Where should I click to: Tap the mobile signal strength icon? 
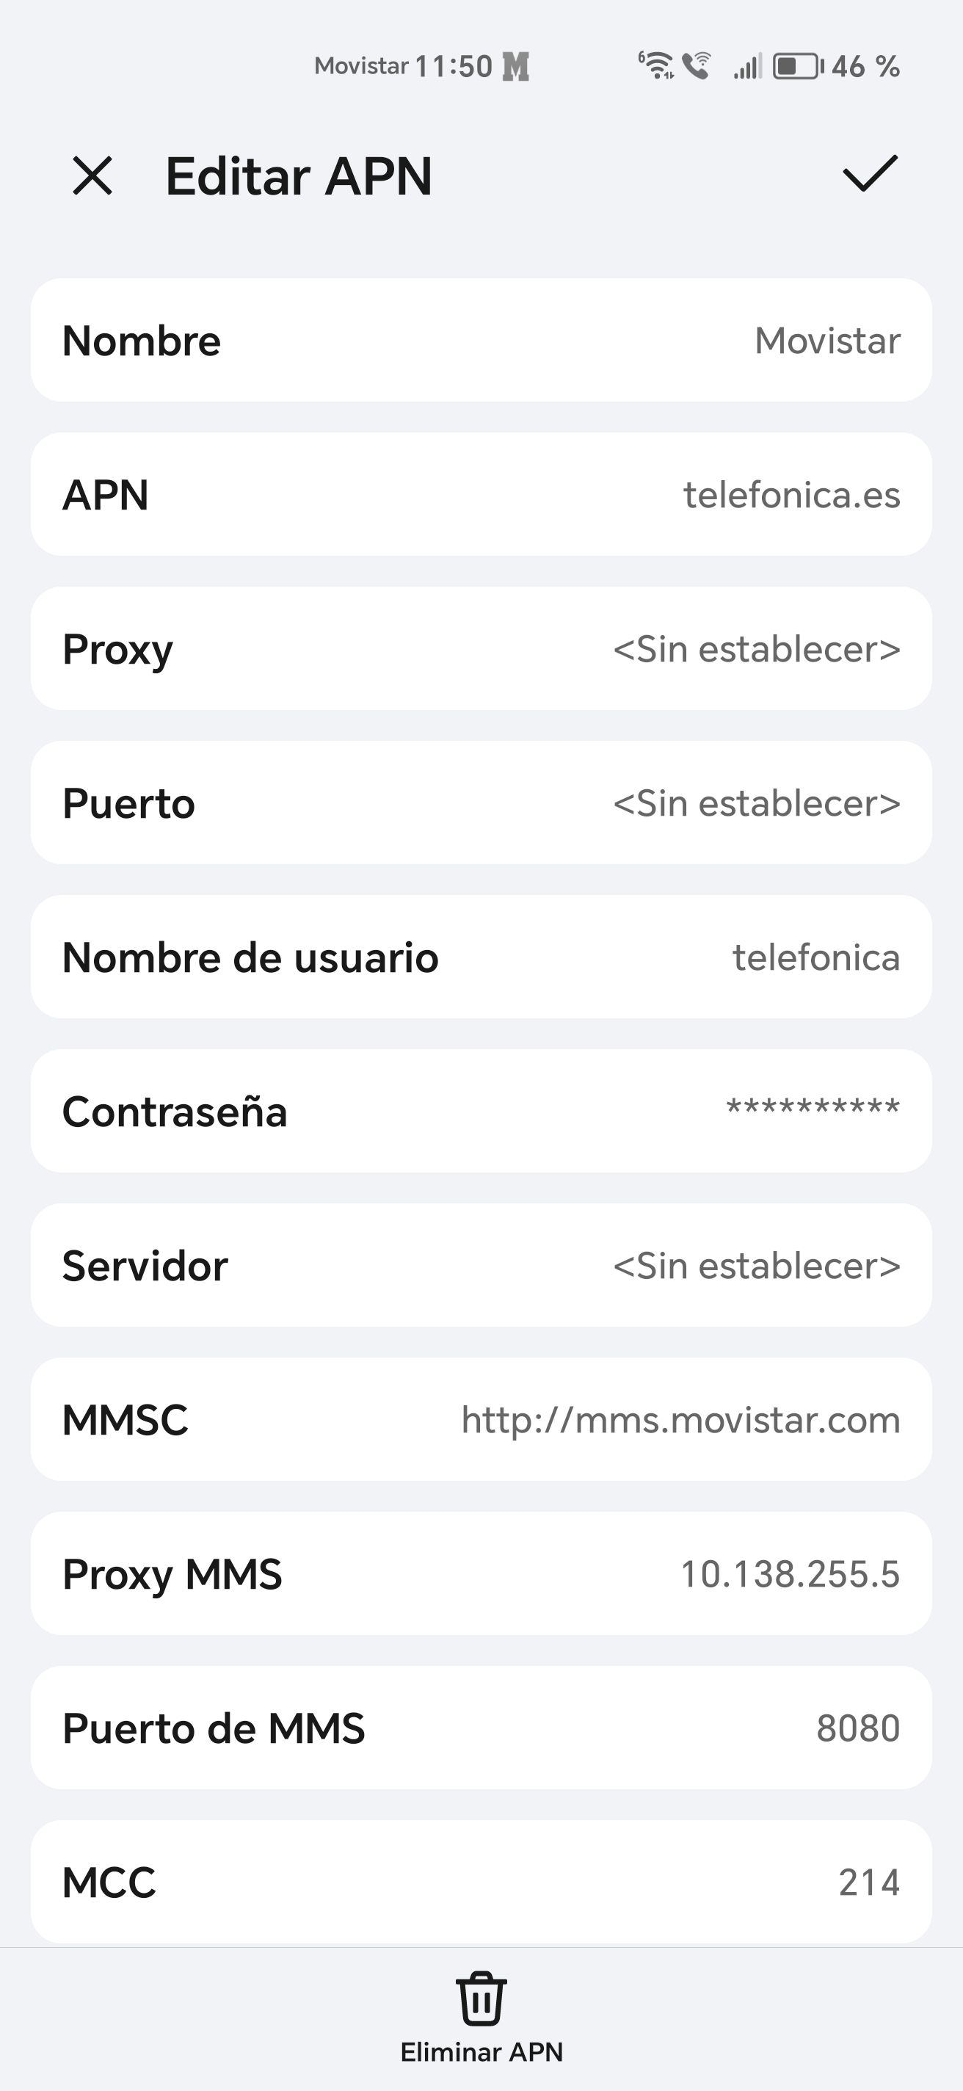[x=748, y=66]
